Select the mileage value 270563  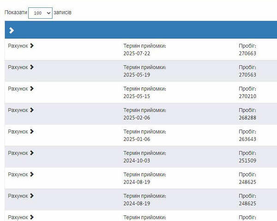247,75
